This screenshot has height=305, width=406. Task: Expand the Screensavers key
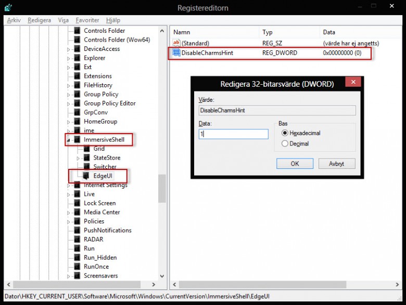click(68, 276)
